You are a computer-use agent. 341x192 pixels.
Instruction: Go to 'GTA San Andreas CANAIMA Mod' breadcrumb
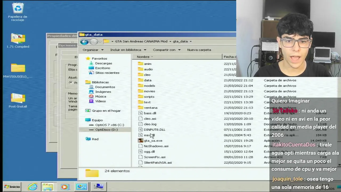pos(141,41)
